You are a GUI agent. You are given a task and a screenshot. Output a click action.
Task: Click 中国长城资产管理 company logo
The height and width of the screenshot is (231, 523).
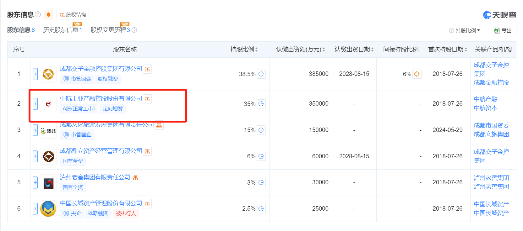[x=48, y=209]
